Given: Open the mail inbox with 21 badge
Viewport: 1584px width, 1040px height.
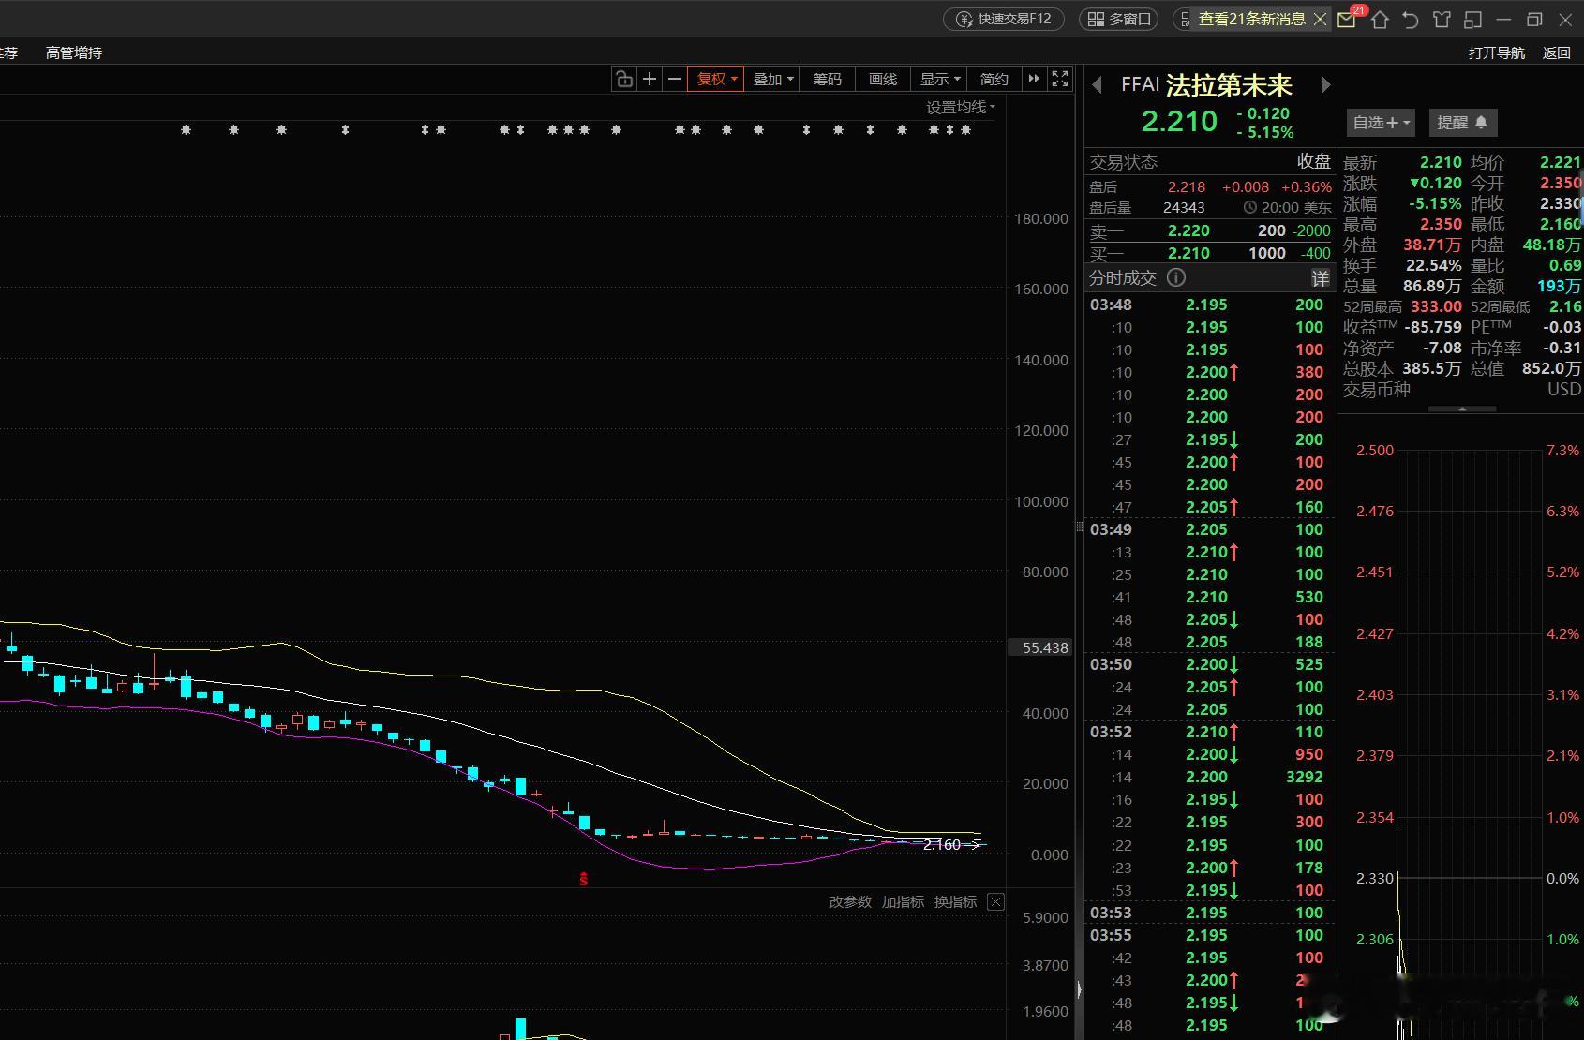Looking at the screenshot, I should (x=1347, y=20).
